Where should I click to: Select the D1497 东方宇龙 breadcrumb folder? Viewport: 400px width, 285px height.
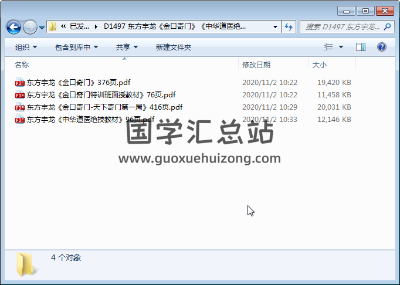click(x=175, y=26)
